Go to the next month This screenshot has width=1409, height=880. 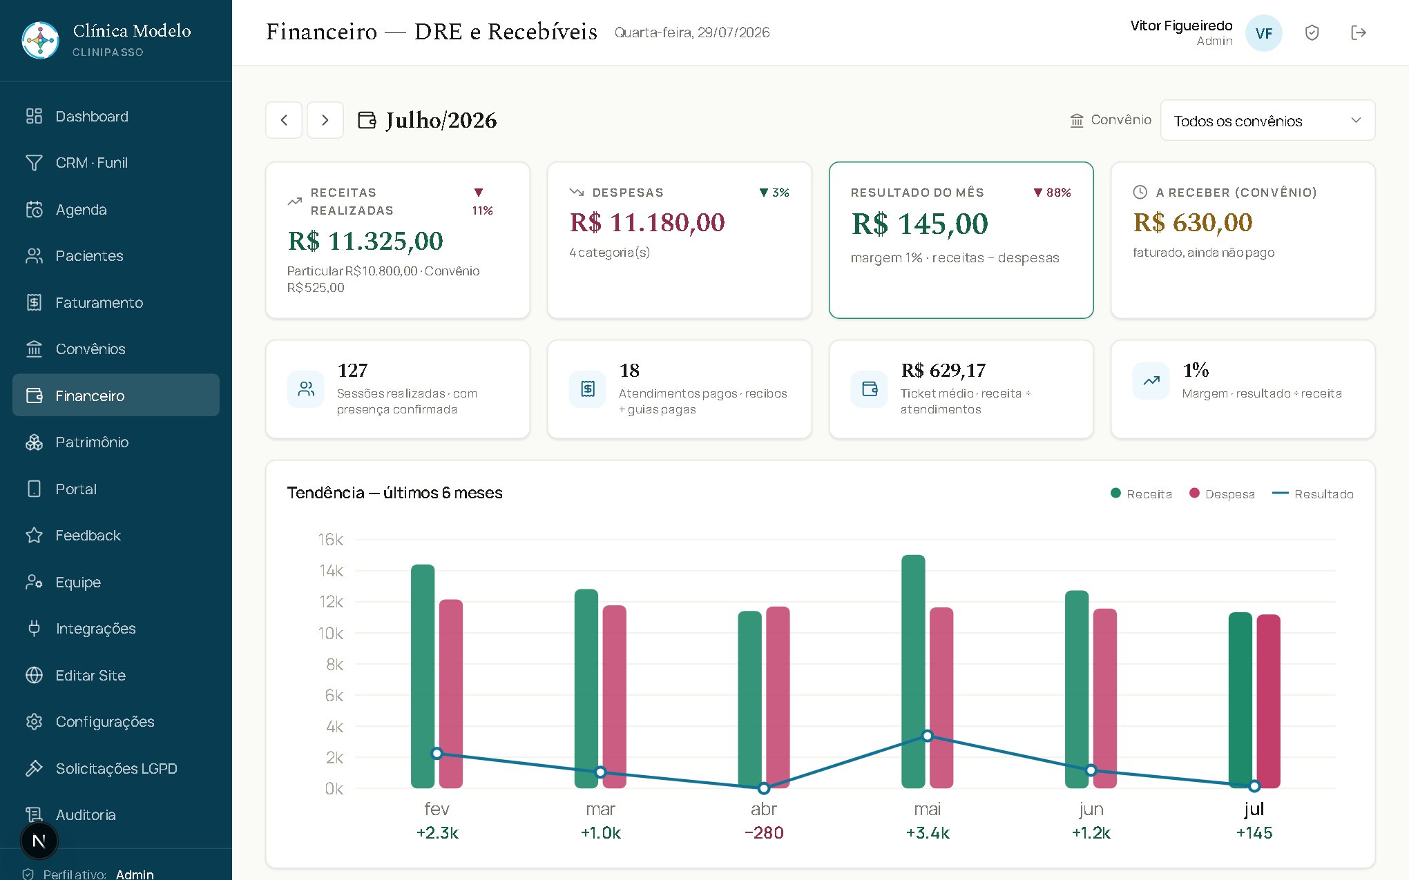325,120
